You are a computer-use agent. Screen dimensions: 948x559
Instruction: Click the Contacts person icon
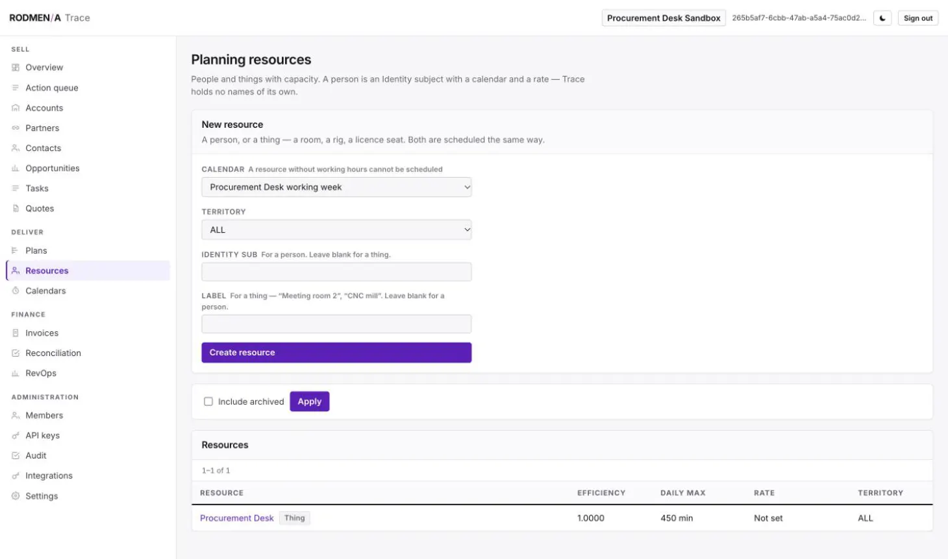coord(16,148)
